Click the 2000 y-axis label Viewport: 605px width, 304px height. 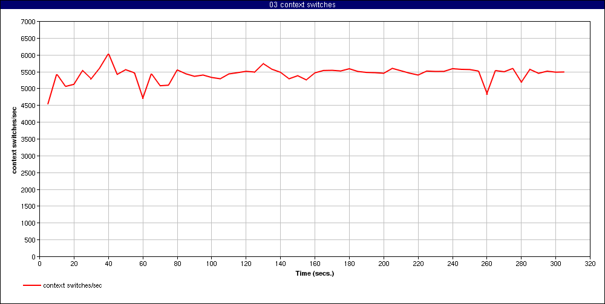coord(29,190)
